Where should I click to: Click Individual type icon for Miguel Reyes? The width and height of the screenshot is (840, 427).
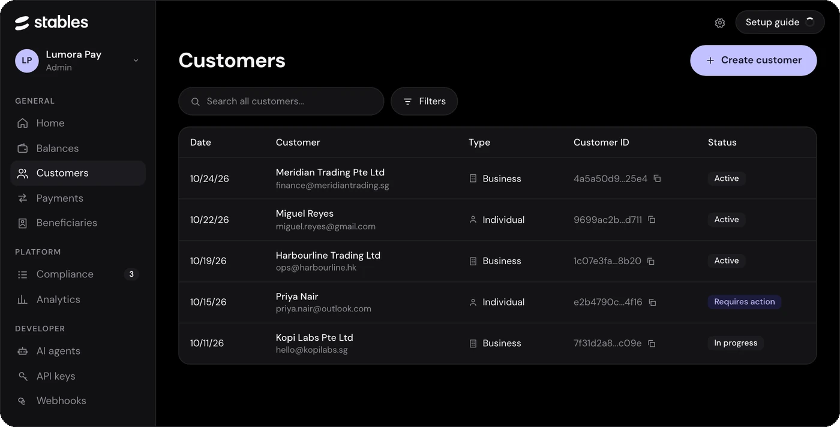click(473, 220)
